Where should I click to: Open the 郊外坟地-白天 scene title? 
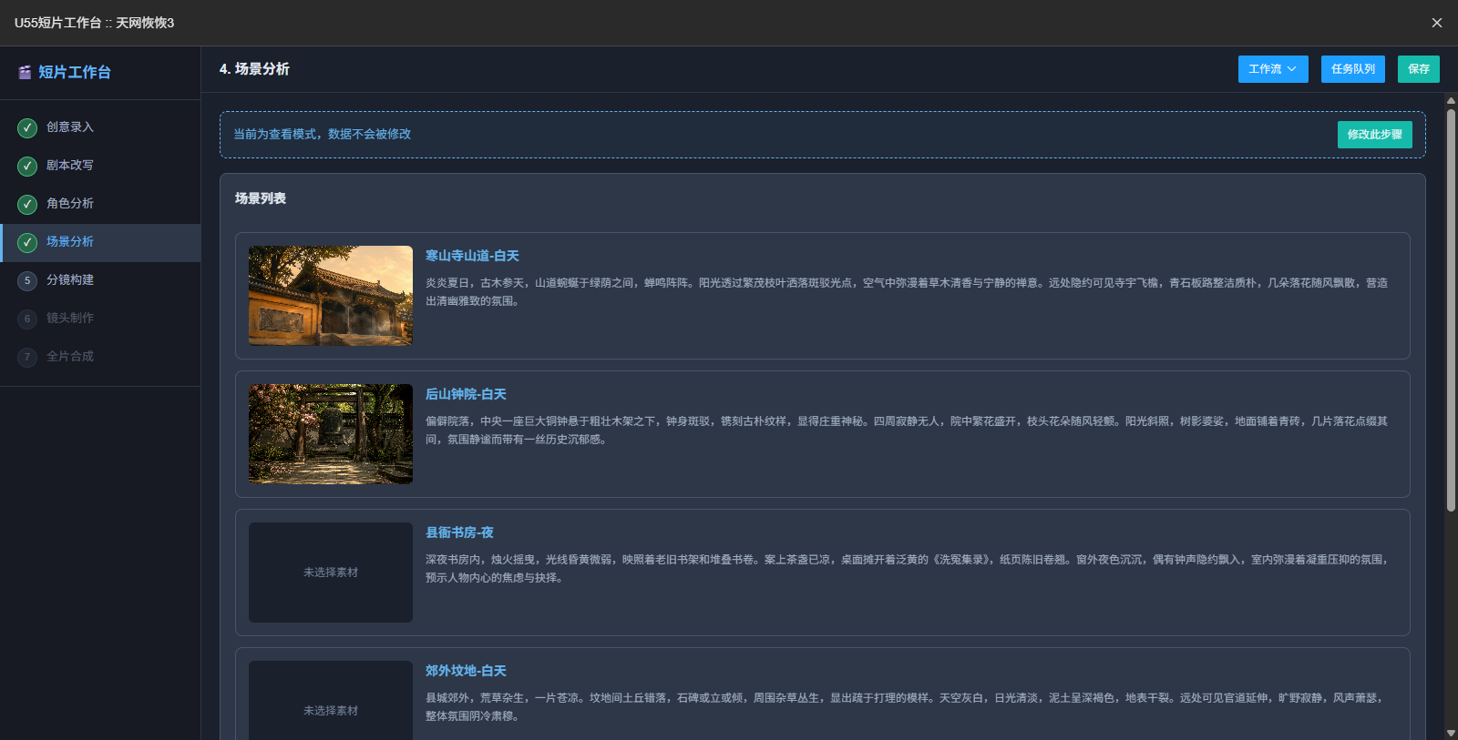(466, 671)
